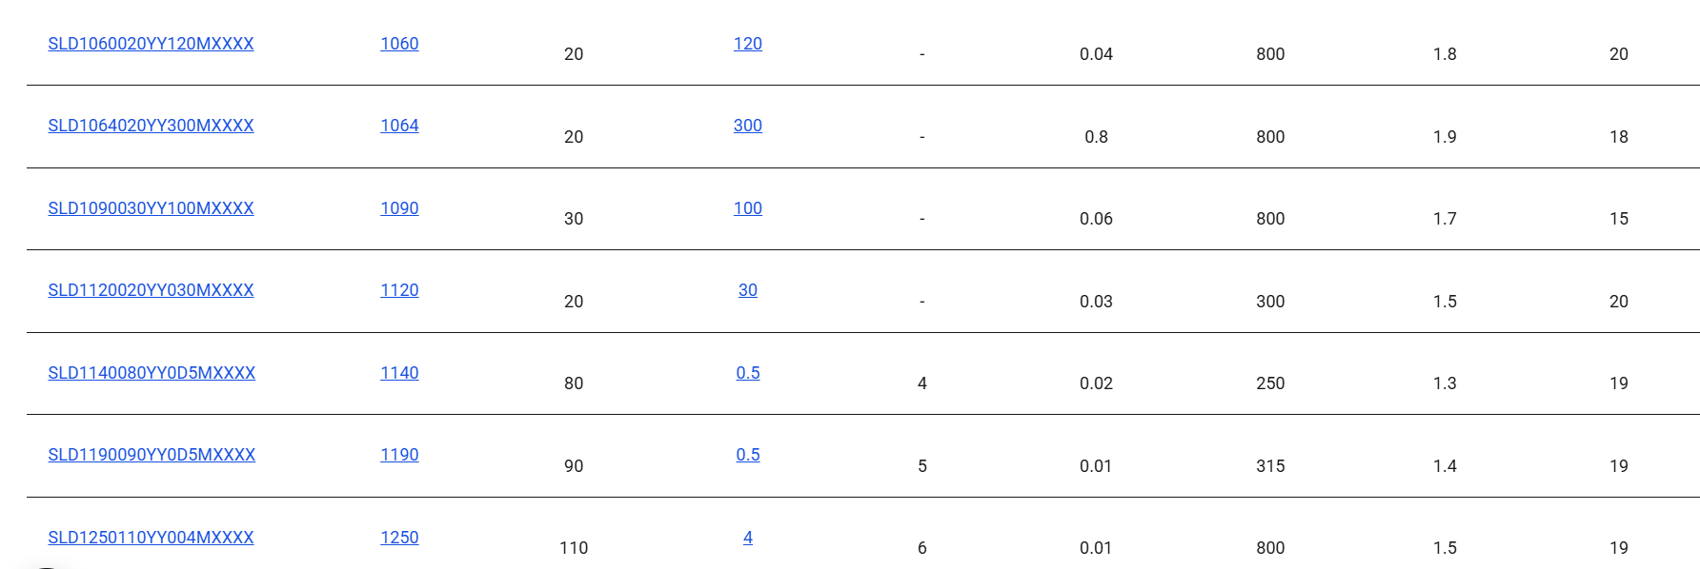The image size is (1700, 569).
Task: Click the 1190 wavelength link
Action: click(x=399, y=455)
